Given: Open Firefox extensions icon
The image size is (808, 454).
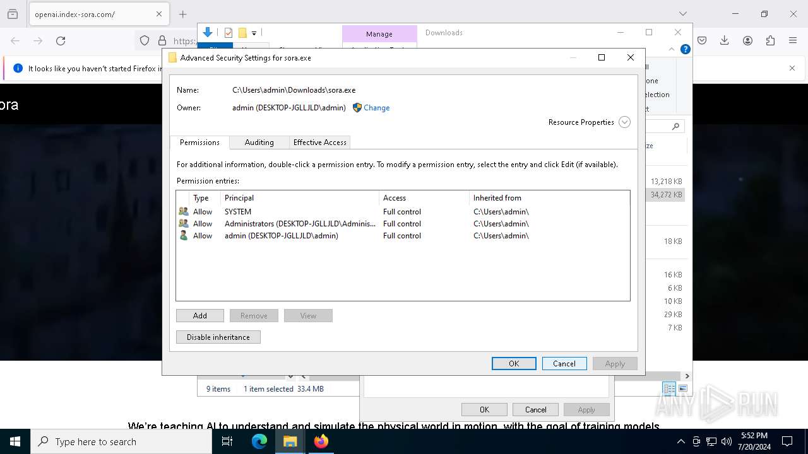Looking at the screenshot, I should (770, 40).
